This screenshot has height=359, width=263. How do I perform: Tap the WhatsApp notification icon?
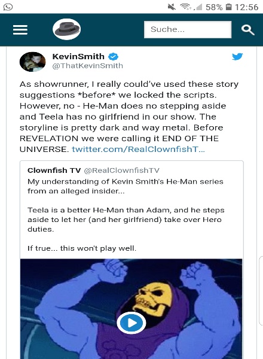[8, 7]
